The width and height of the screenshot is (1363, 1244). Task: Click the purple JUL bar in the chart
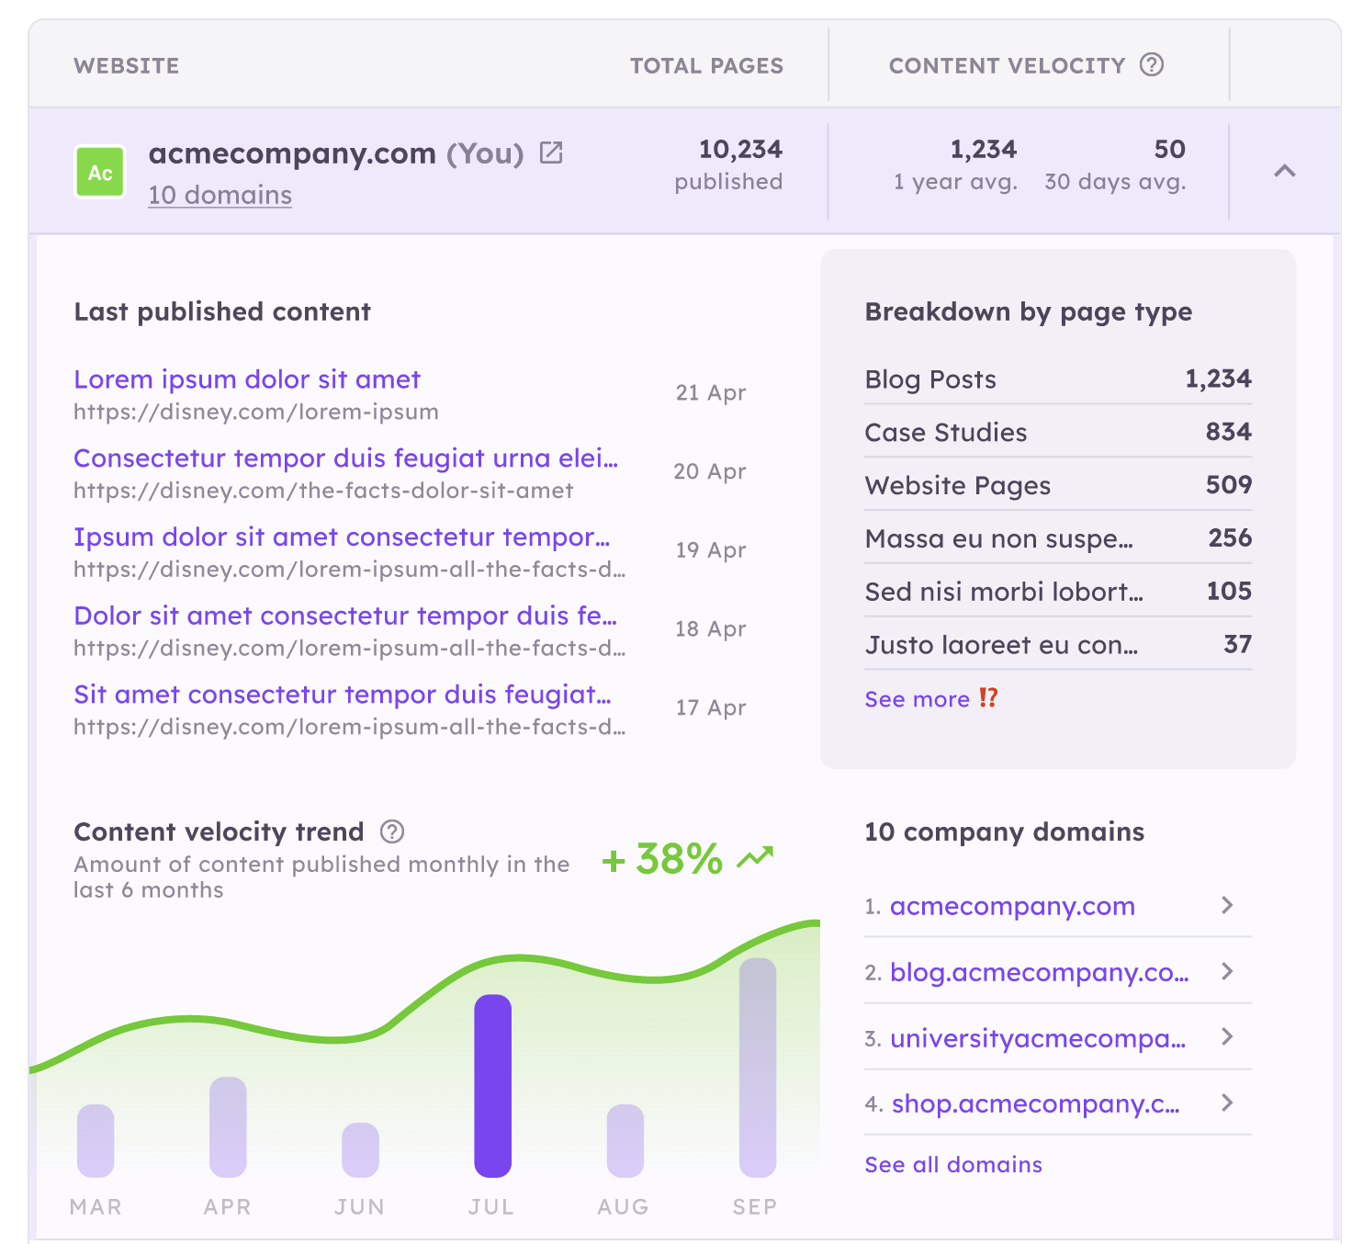[491, 1084]
